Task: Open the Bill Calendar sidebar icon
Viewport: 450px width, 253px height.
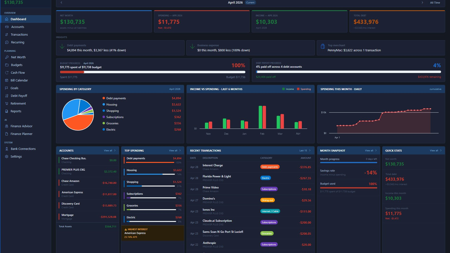Action: pos(7,80)
